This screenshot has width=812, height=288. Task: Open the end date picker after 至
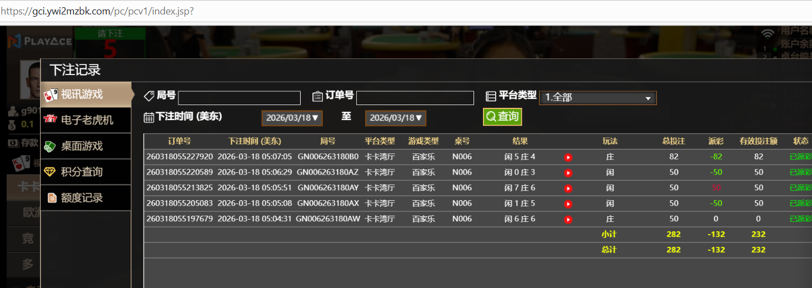click(395, 118)
